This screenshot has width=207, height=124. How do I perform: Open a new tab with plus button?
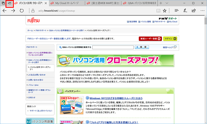point(168,3)
